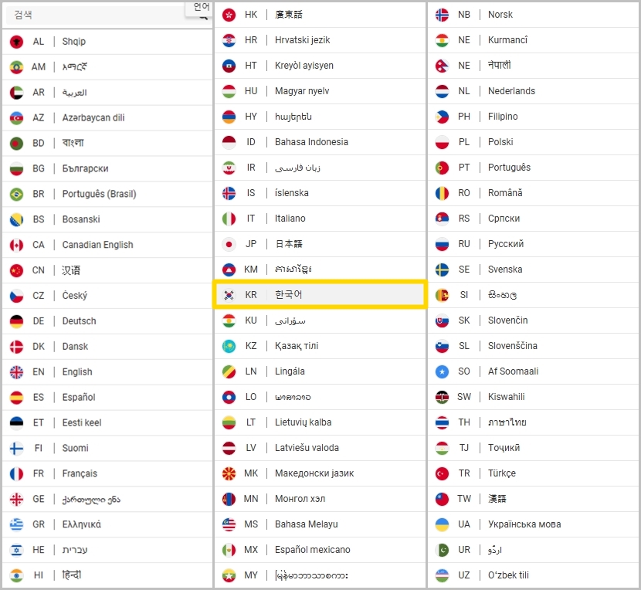Click the South Korean flag in the highlighted row
Viewport: 641px width, 590px height.
click(229, 295)
